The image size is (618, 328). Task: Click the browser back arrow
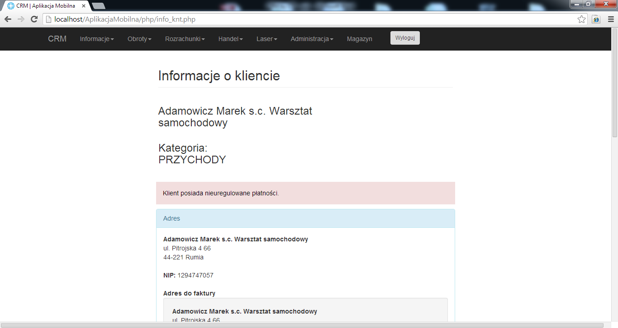pos(8,19)
